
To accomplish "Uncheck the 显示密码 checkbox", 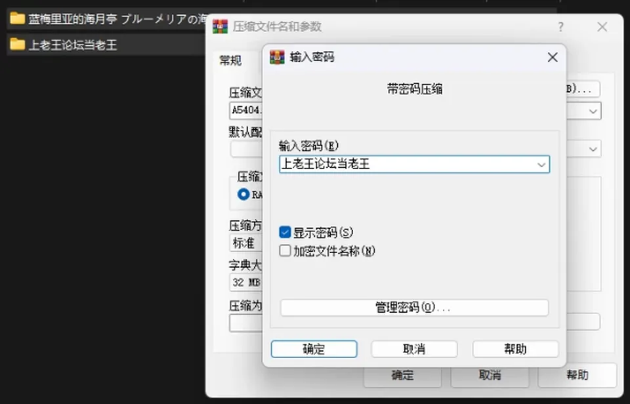I will tap(285, 232).
